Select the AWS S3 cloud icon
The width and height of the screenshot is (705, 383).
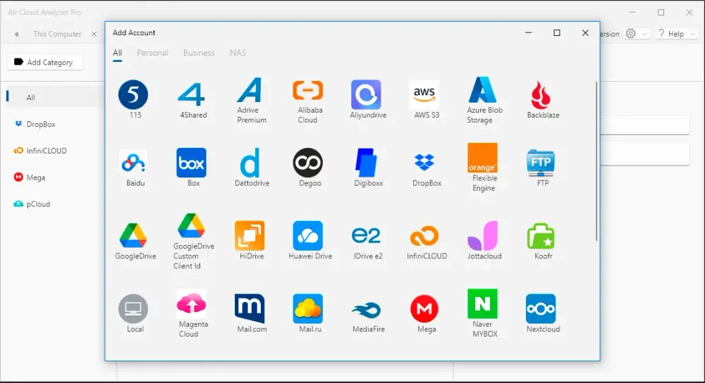click(x=424, y=94)
